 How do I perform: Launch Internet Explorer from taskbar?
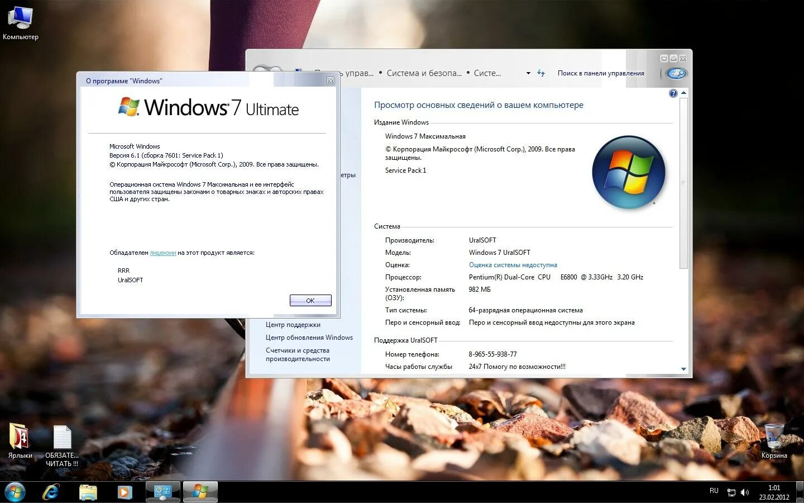point(51,492)
